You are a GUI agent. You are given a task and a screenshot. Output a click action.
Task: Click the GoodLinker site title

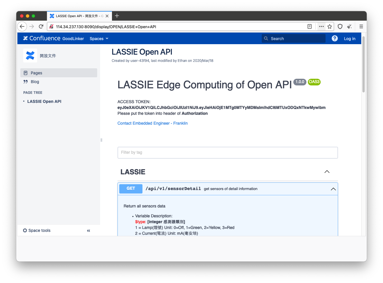pos(73,39)
